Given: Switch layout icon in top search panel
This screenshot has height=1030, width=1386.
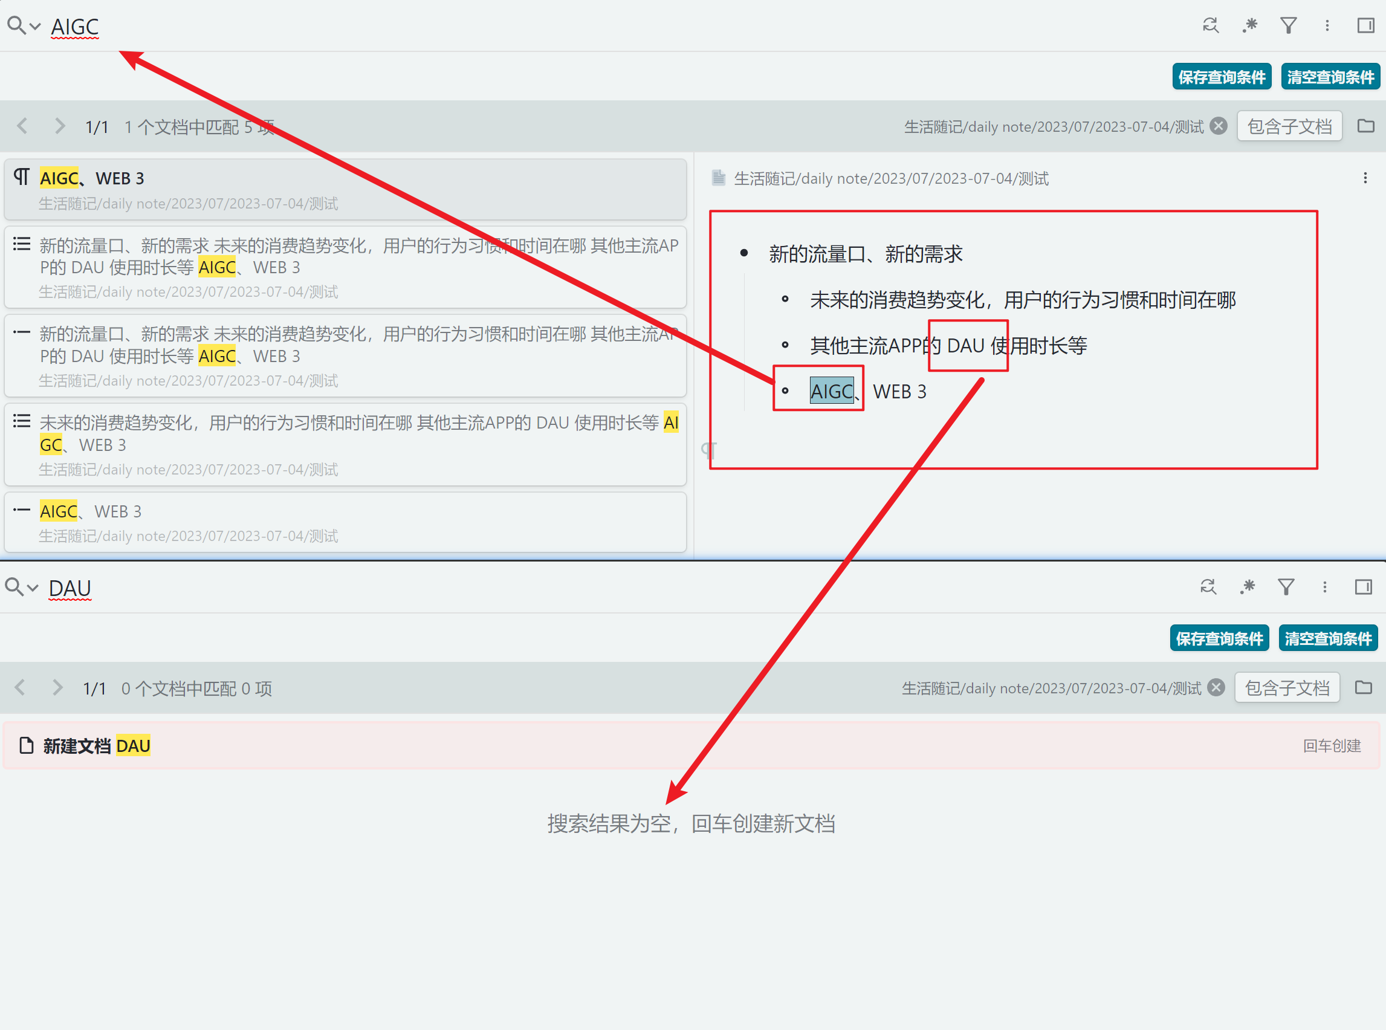Looking at the screenshot, I should tap(1365, 25).
